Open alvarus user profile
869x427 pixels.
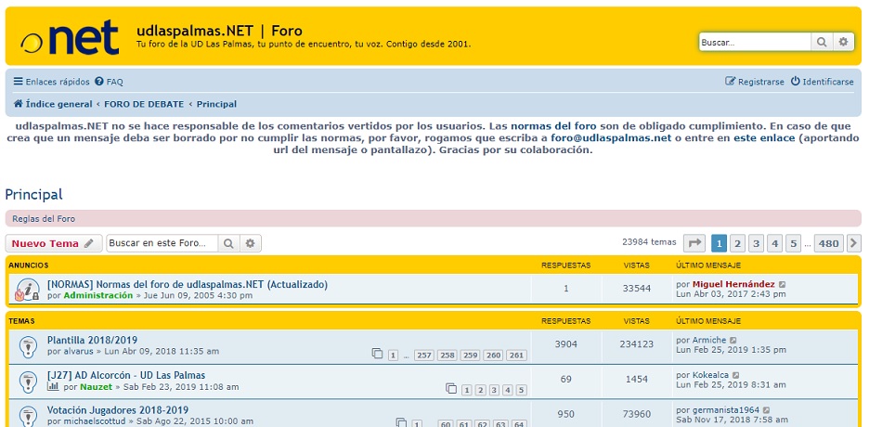81,352
